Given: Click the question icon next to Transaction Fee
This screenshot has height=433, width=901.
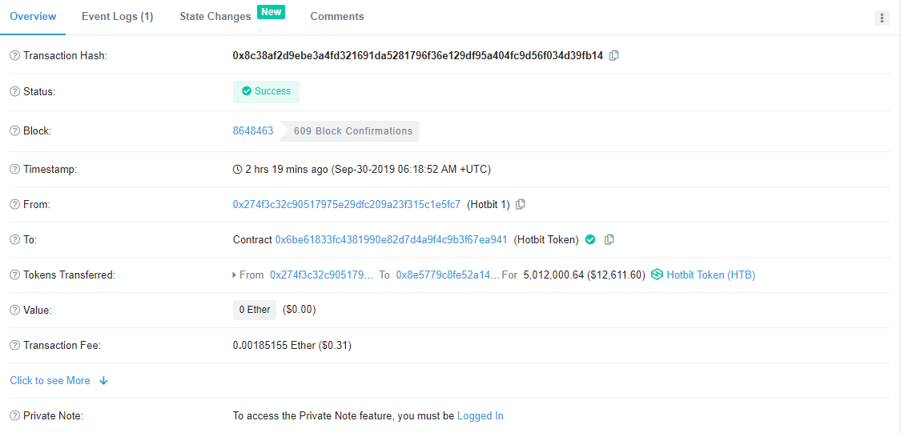Looking at the screenshot, I should point(14,346).
